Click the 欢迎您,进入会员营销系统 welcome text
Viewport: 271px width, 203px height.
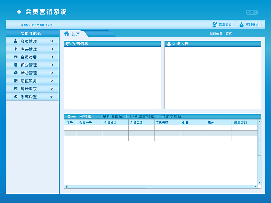coord(37,25)
